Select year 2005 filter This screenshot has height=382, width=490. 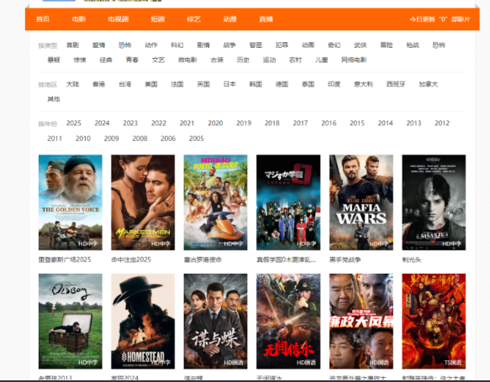coord(196,139)
